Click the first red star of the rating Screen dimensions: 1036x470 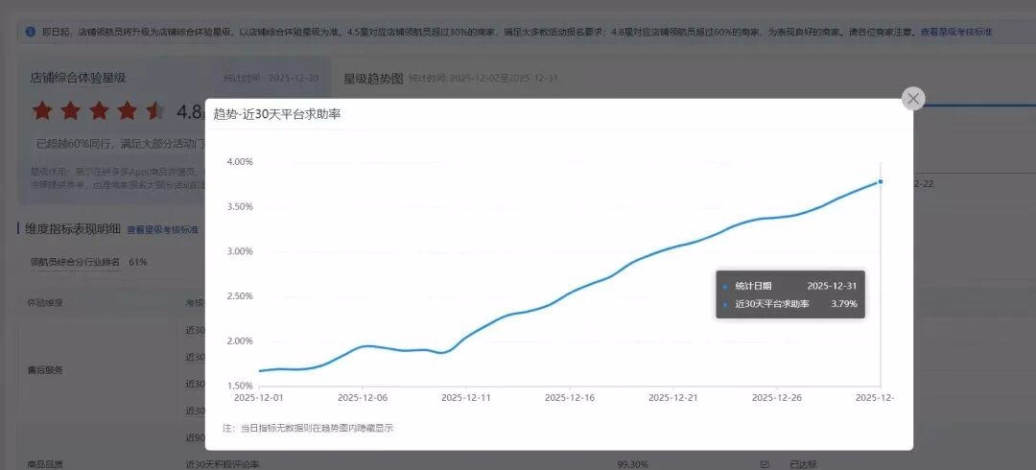(x=42, y=110)
